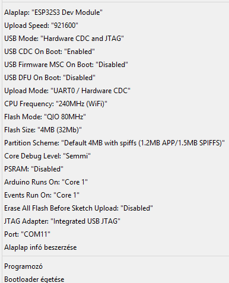Open Upload Mode "UART0 / Hardware CDC" submenu
229x283 pixels.
(116, 91)
